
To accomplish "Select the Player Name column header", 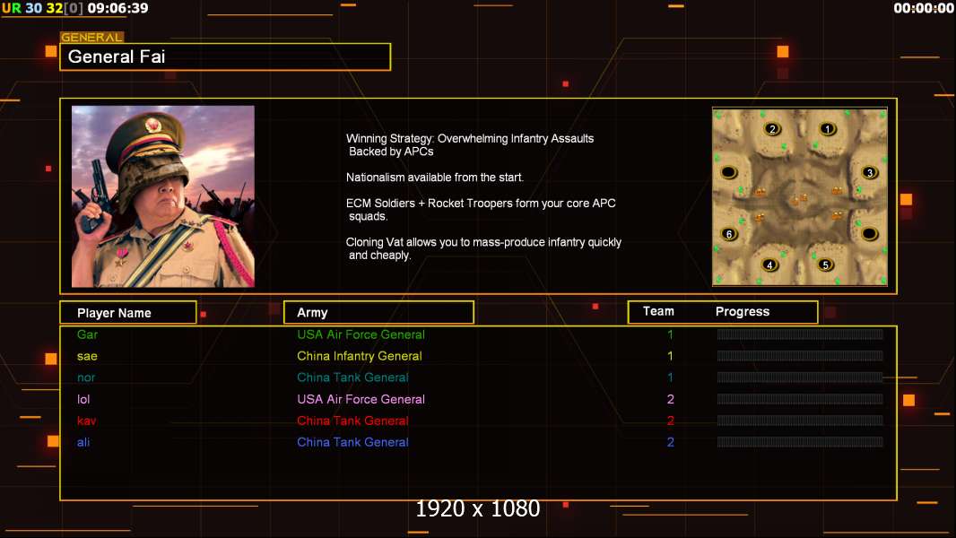I will click(128, 313).
